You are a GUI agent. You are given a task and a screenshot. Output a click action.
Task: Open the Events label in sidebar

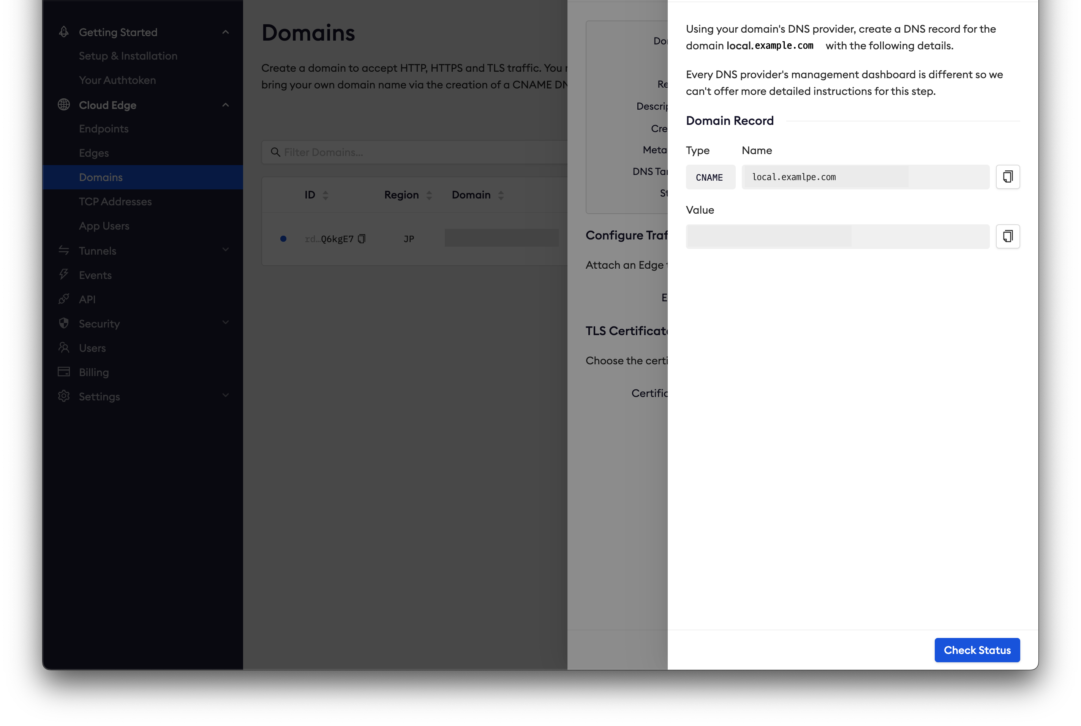[x=95, y=275]
